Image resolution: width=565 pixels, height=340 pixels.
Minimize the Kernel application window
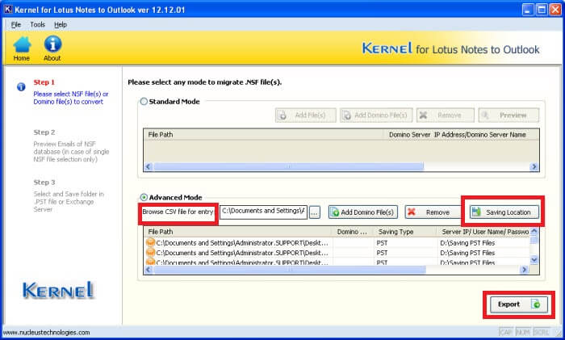pyautogui.click(x=528, y=10)
